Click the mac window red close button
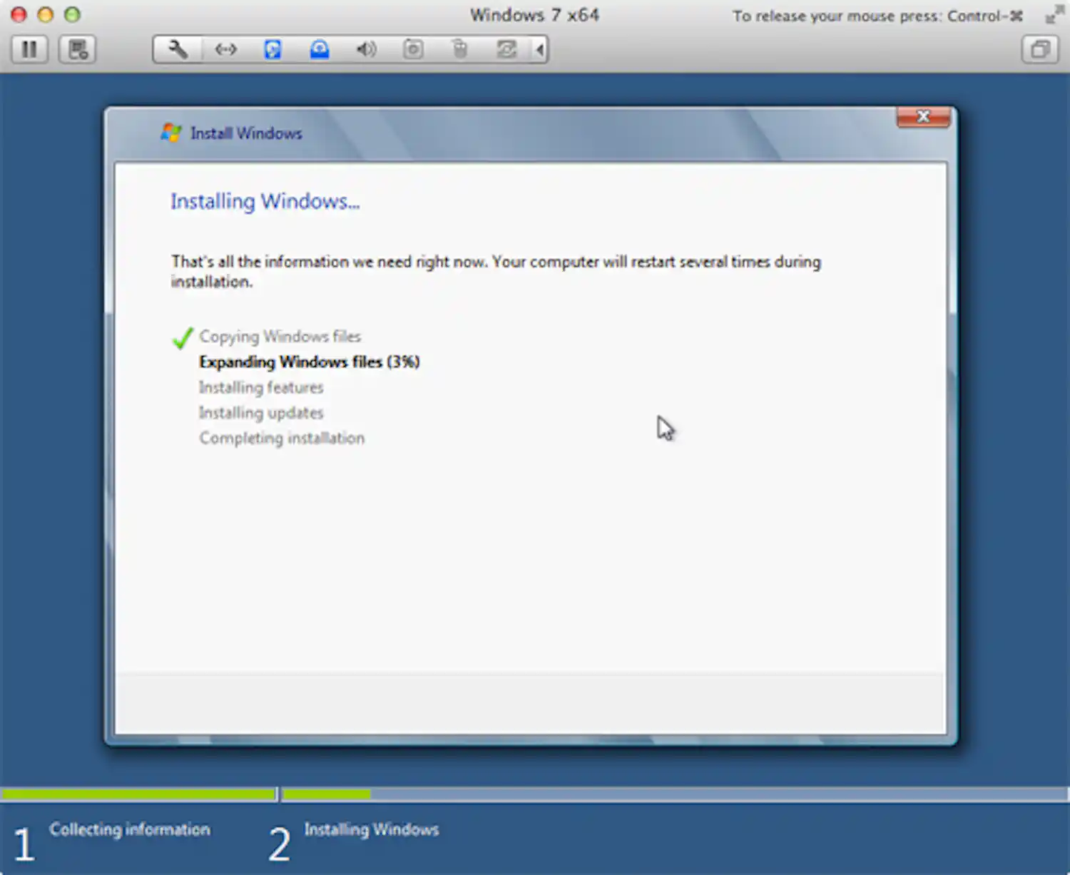Image resolution: width=1070 pixels, height=875 pixels. [19, 14]
